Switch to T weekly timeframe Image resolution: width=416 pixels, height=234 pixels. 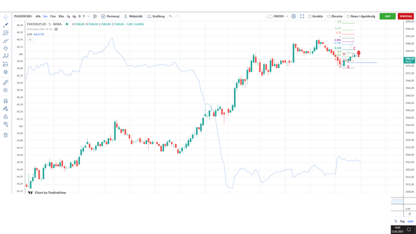pyautogui.click(x=84, y=16)
